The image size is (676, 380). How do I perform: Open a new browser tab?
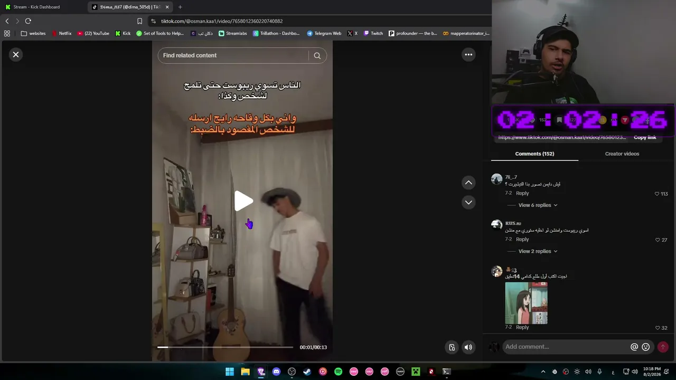(x=180, y=7)
